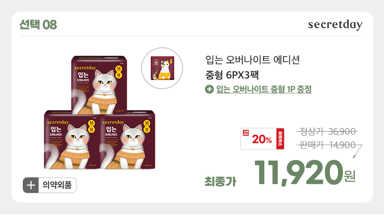The height and width of the screenshot is (223, 384).
Task: Click the 중형 6PX3팩 product option text
Action: pos(232,75)
